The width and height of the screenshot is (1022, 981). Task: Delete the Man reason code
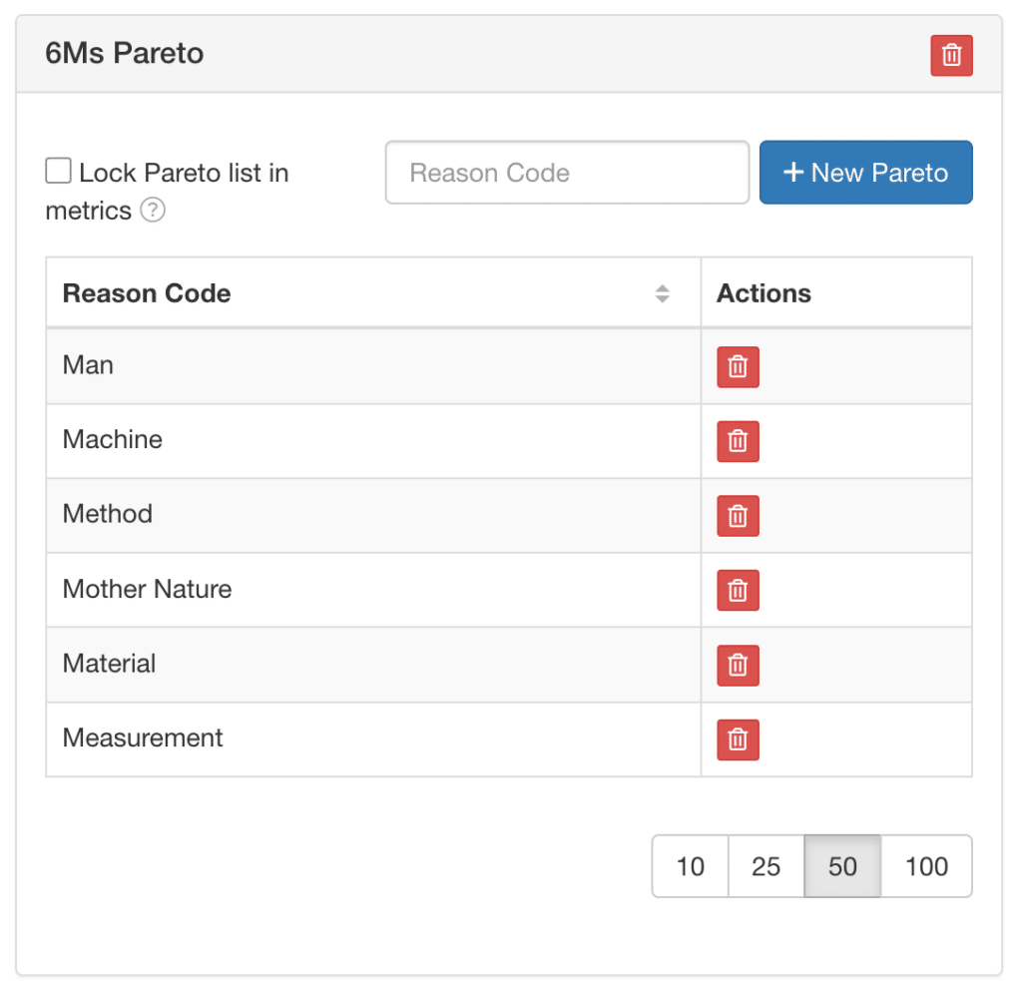click(x=738, y=366)
